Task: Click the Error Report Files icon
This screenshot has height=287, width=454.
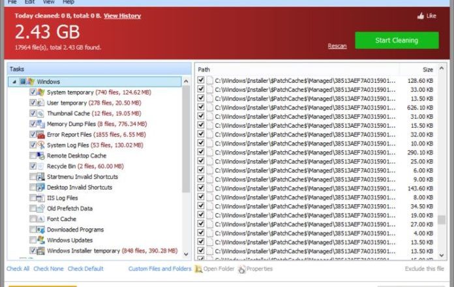Action: [41, 134]
